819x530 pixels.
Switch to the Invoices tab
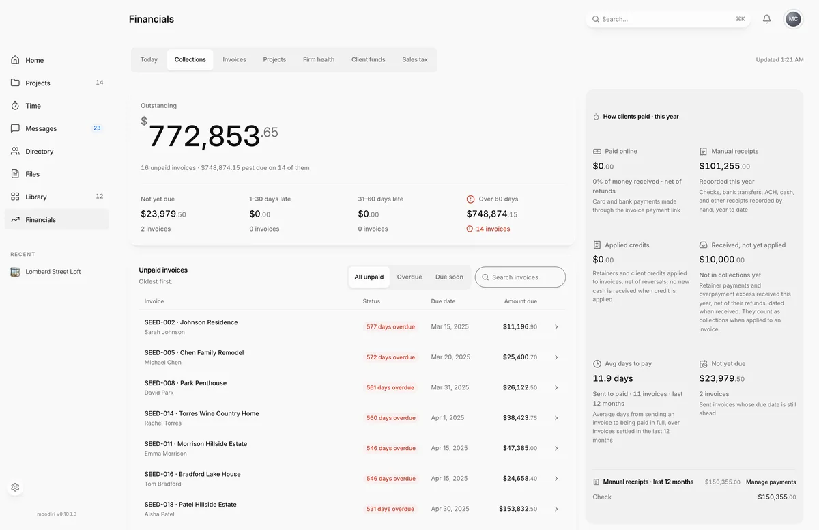pyautogui.click(x=234, y=59)
